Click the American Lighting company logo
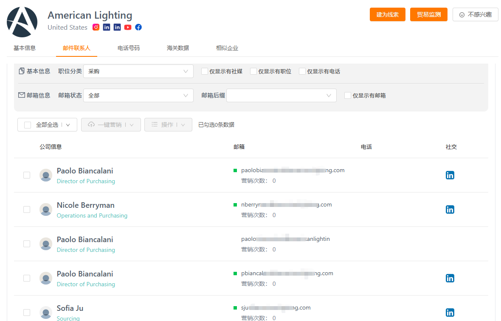Image resolution: width=501 pixels, height=321 pixels. [22, 22]
